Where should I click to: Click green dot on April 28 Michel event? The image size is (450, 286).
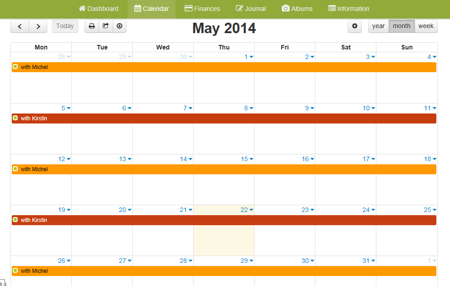pyautogui.click(x=15, y=66)
